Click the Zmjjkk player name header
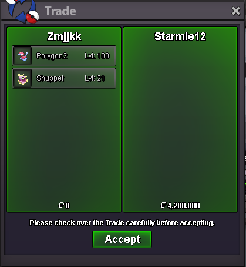This screenshot has height=267, width=246. click(64, 36)
